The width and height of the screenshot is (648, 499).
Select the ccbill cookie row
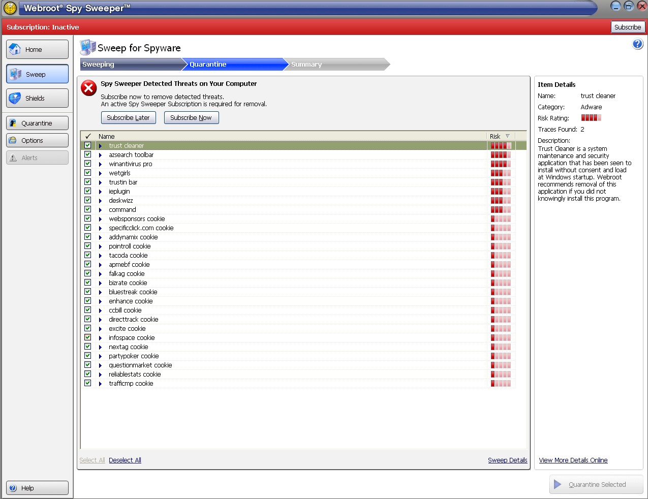(298, 310)
